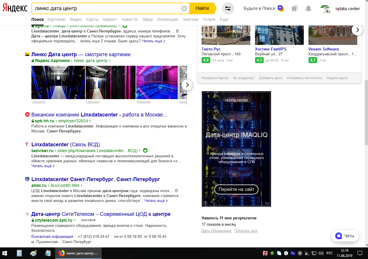Open Дата-центр СитиТелеком result link
Viewport: 368px width, 259px height.
pos(101,214)
